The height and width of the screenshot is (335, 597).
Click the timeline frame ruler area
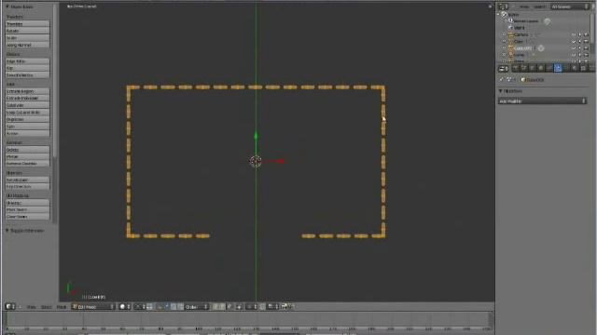[x=248, y=328]
